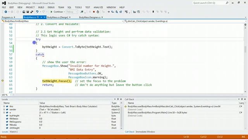Screen dimensions: 248x139
Task: Select the shtWeight row in Locals
Action: coord(61,128)
